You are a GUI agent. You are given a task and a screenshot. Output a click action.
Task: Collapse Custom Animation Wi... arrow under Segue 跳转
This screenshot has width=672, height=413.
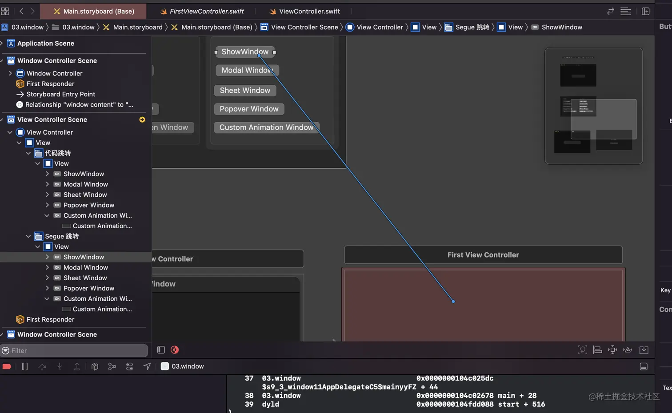pyautogui.click(x=47, y=299)
